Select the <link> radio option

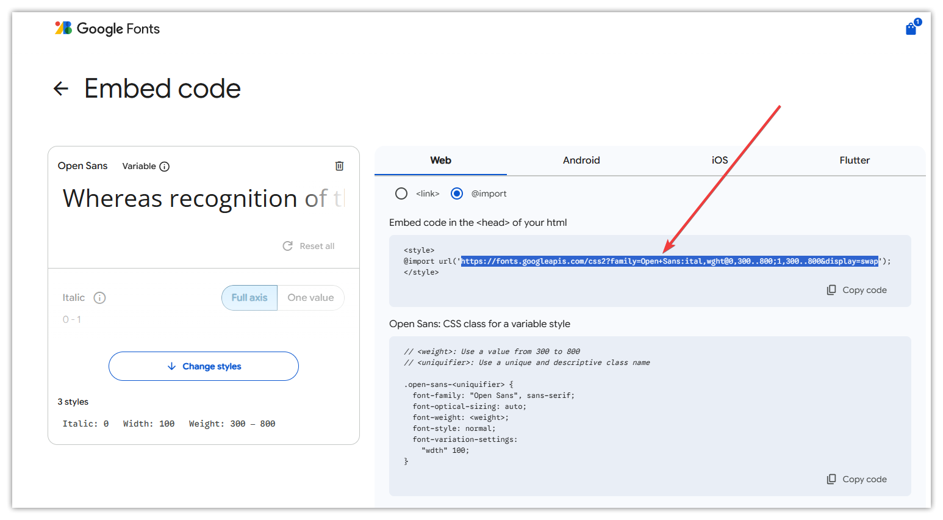tap(401, 193)
